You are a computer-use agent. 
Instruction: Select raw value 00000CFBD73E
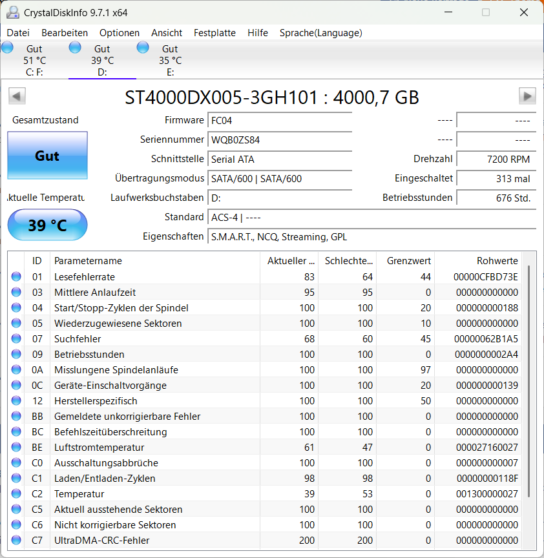486,276
